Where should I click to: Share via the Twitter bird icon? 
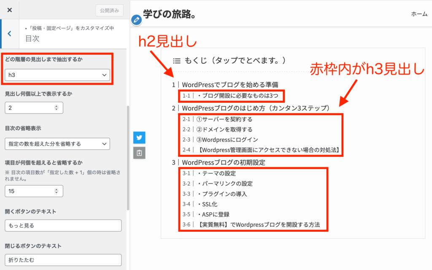tap(139, 137)
